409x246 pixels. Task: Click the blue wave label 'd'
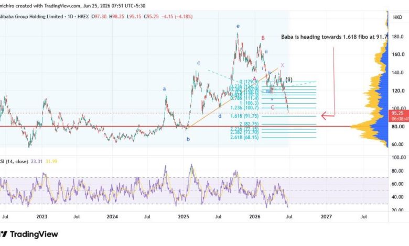(220, 116)
